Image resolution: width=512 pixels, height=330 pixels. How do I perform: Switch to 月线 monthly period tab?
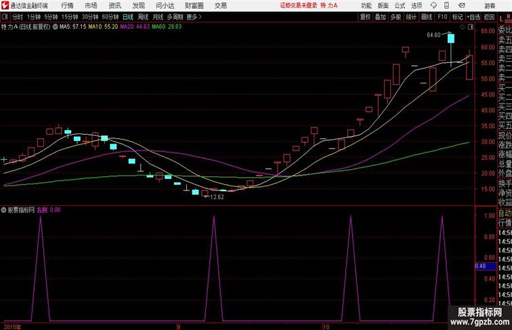coord(158,17)
